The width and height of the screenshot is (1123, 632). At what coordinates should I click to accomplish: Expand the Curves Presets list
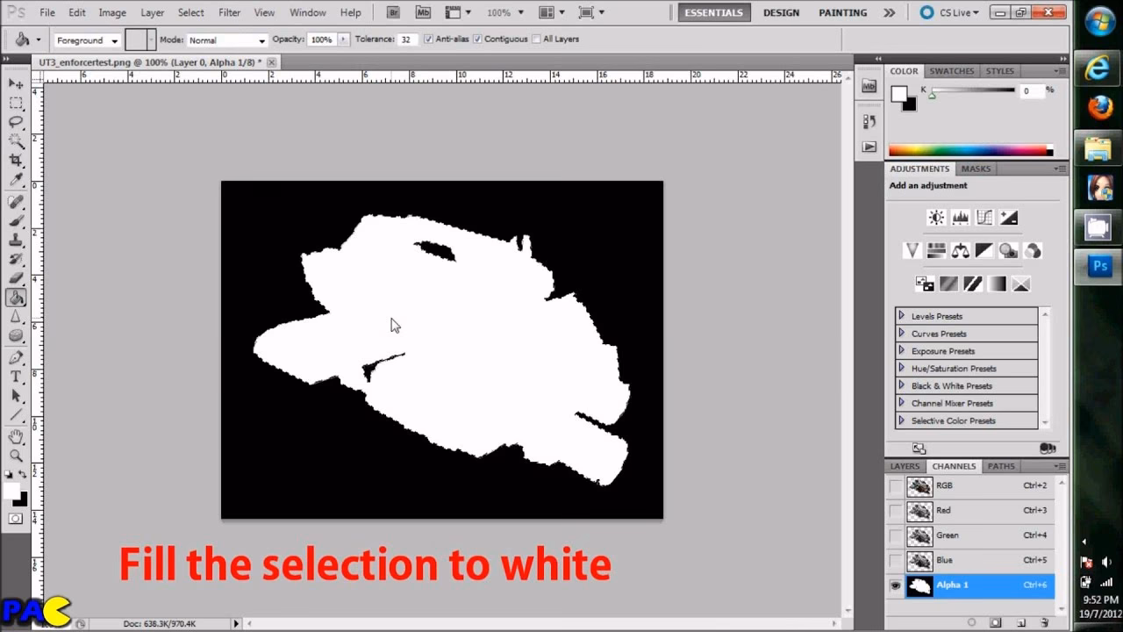tap(901, 333)
